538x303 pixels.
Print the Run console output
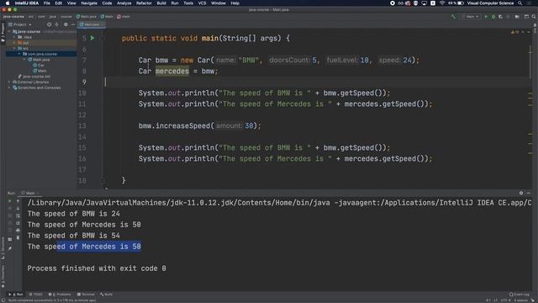[18, 230]
